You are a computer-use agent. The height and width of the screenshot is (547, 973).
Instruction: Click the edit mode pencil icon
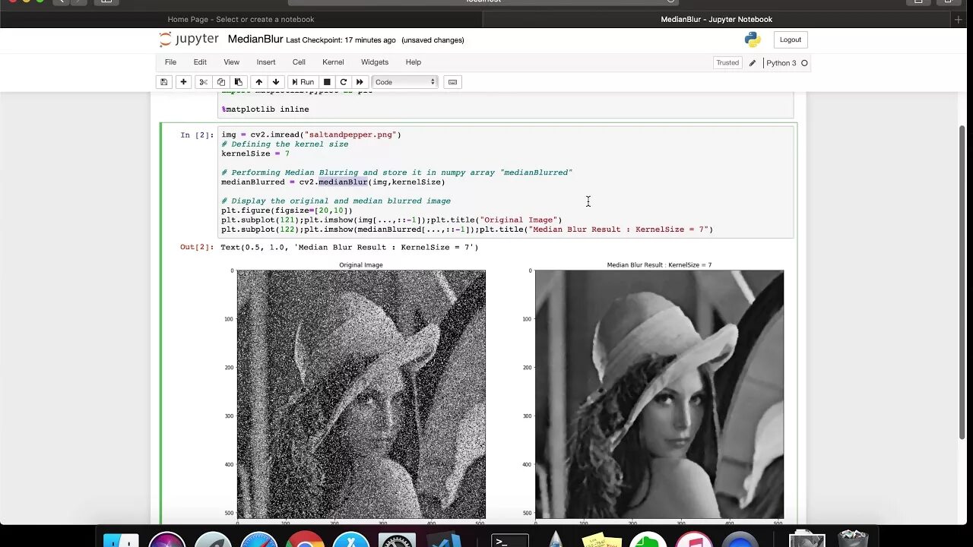tap(753, 63)
